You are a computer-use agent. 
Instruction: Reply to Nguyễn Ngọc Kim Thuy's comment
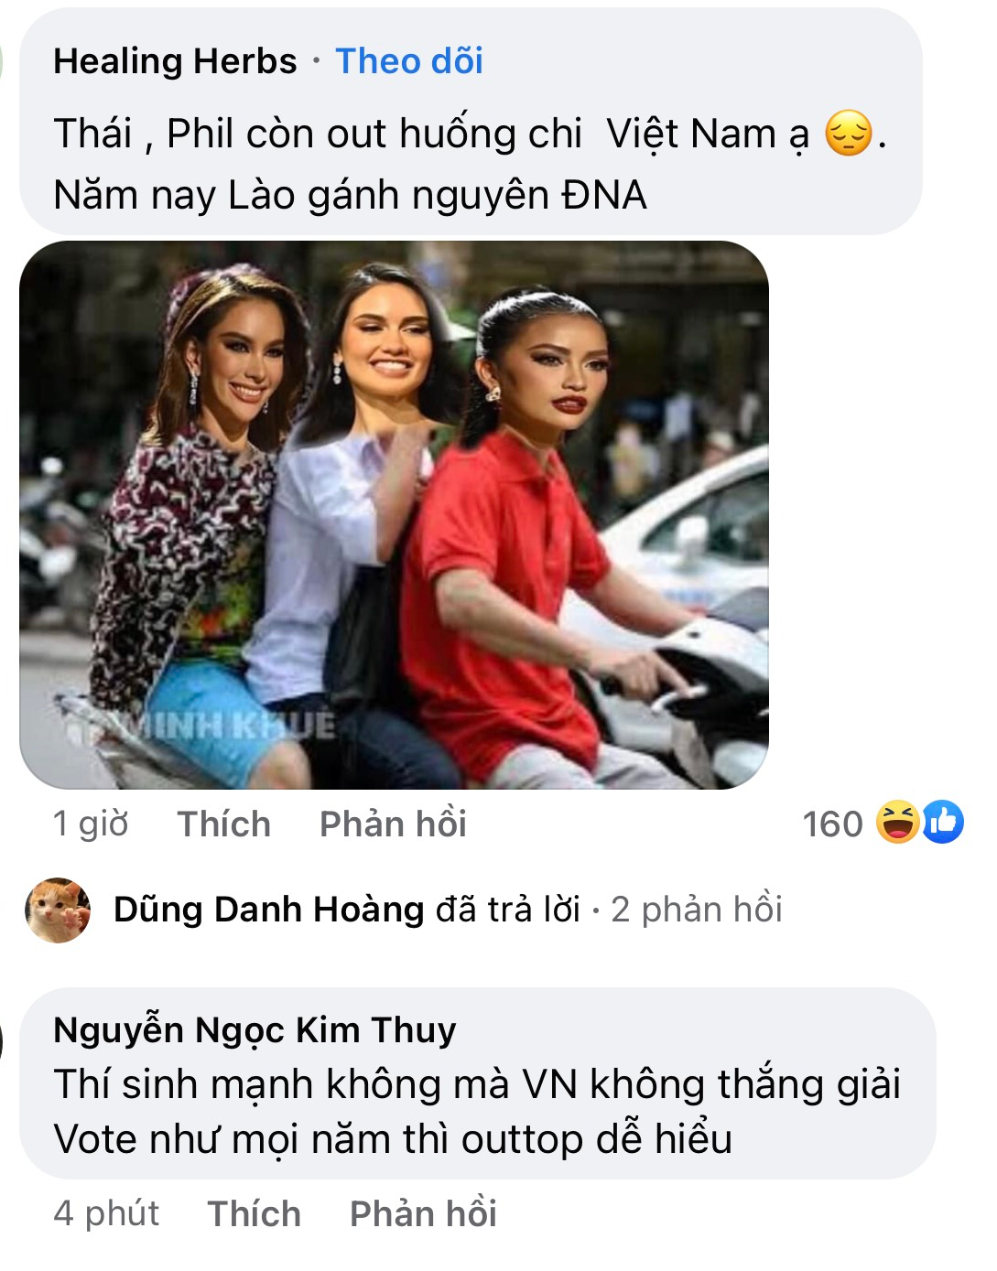pyautogui.click(x=423, y=1213)
